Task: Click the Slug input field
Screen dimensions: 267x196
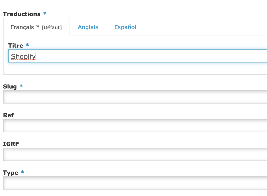Action: [104, 97]
